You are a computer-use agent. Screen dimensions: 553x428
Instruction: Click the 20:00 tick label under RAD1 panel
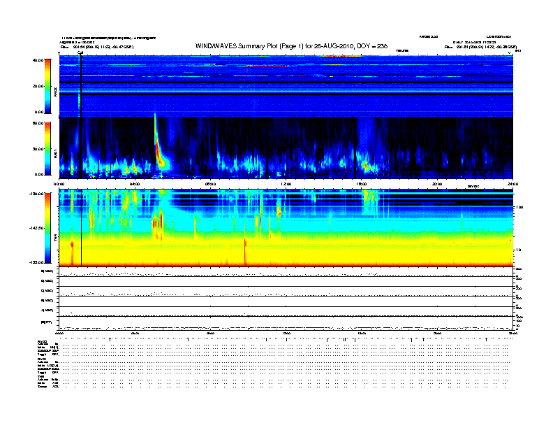437,184
